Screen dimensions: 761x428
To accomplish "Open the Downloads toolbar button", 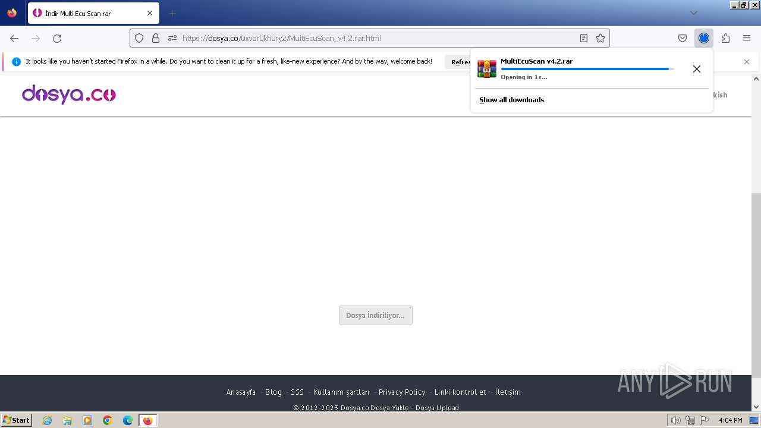I will 704,38.
